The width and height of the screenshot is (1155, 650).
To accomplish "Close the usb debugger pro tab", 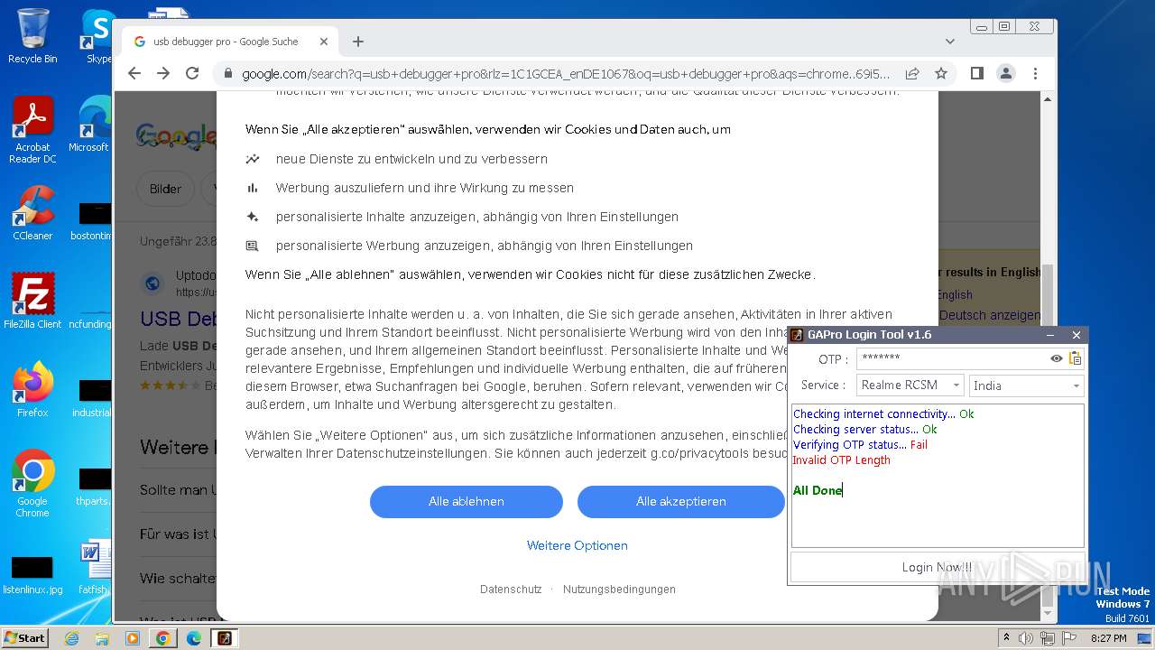I will pos(324,42).
